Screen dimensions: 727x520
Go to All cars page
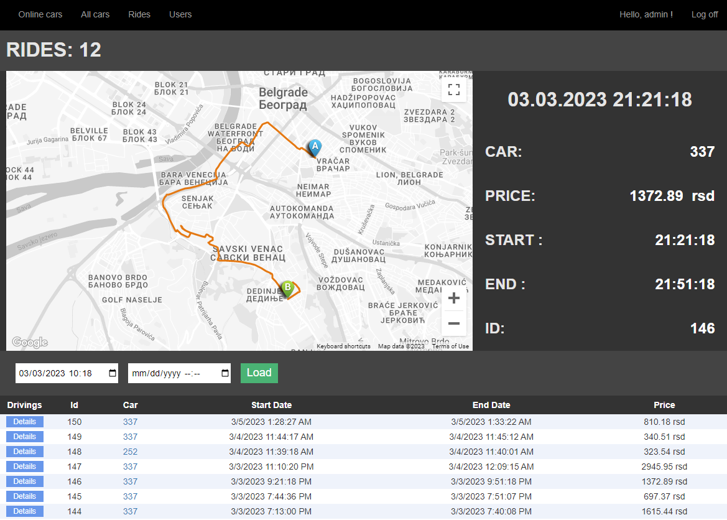(95, 14)
